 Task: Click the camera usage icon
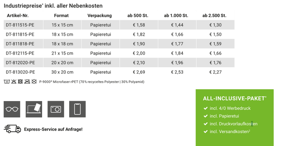click(56, 109)
